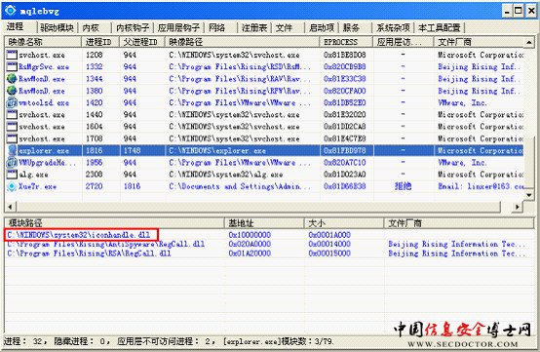Open the 应用层钩子 tab

click(178, 27)
